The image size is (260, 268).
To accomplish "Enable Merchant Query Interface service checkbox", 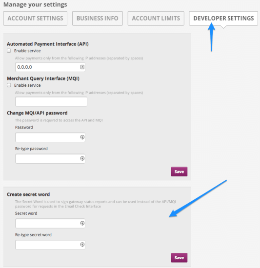I will click(x=9, y=85).
